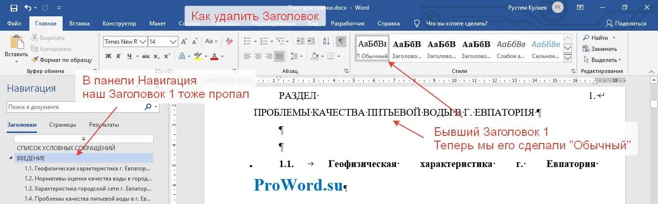
Task: Cut selection with the Вырезать scissors
Action: point(48,37)
